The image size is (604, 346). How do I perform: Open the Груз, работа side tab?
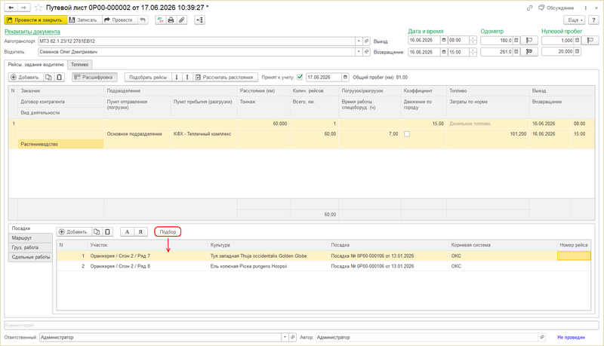(x=30, y=247)
